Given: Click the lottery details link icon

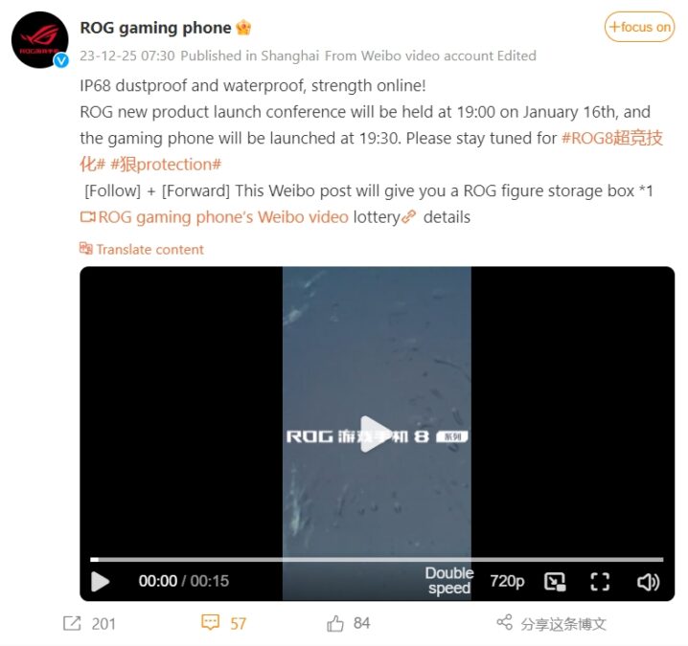Looking at the screenshot, I should [408, 216].
